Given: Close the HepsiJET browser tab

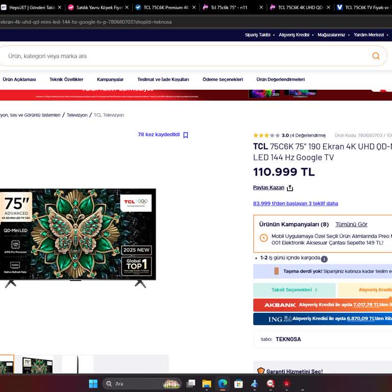Looking at the screenshot, I should (x=60, y=8).
